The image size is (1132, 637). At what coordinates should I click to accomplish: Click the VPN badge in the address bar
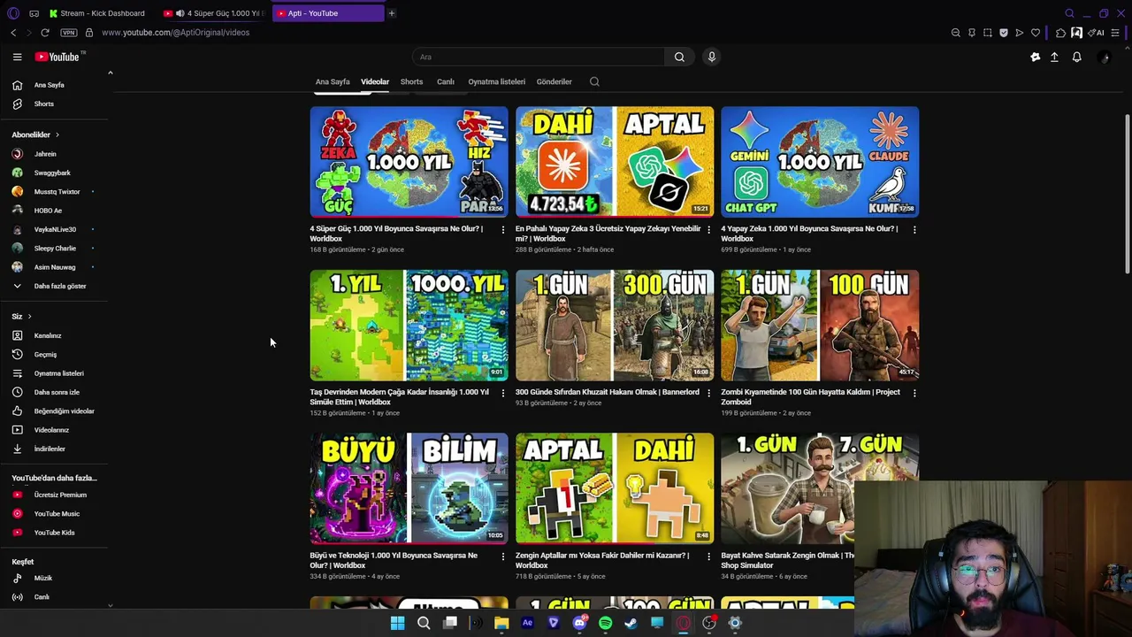tap(69, 33)
